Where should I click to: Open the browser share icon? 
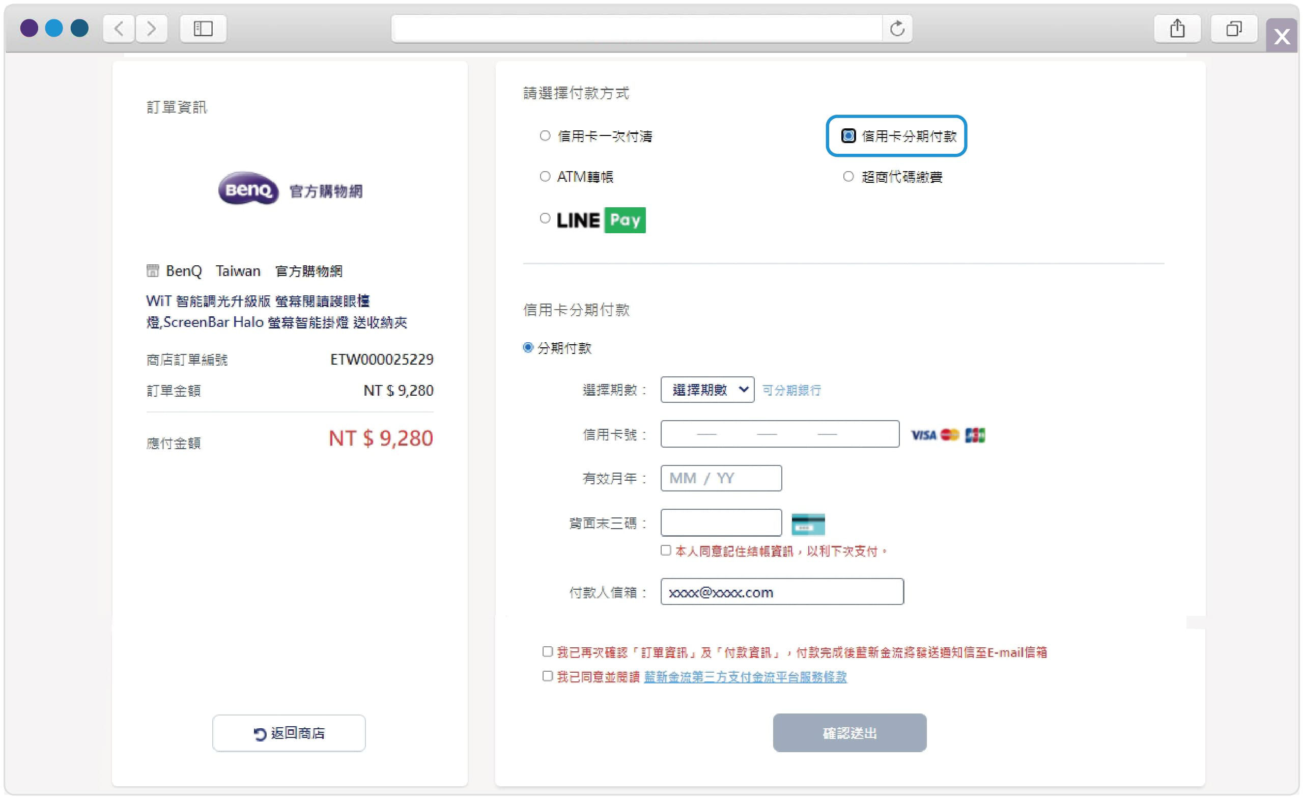(1177, 28)
